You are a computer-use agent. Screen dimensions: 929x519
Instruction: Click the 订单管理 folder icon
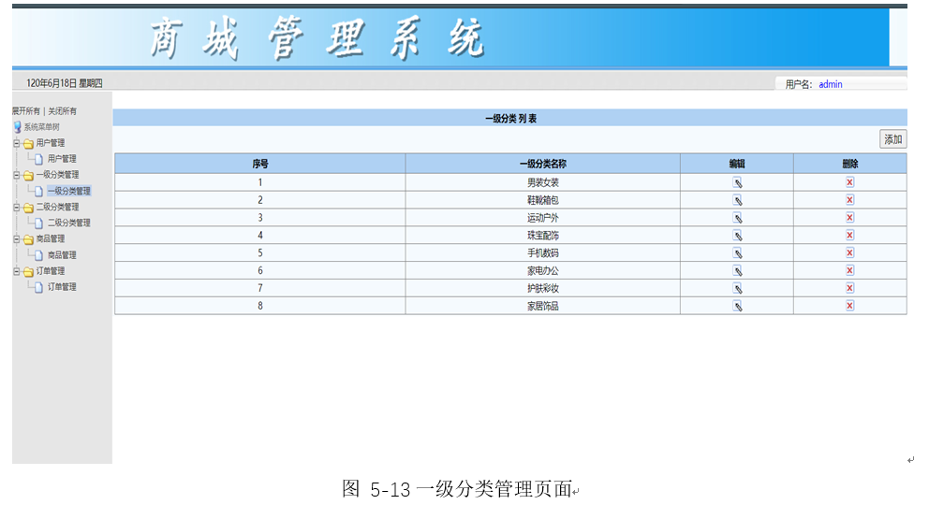coord(28,271)
